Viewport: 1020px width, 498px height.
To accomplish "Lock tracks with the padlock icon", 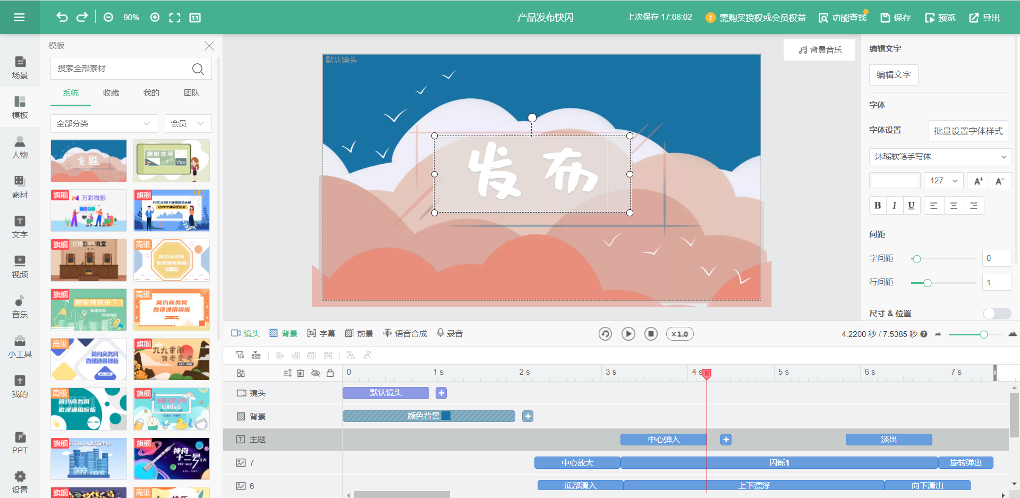I will coord(330,373).
